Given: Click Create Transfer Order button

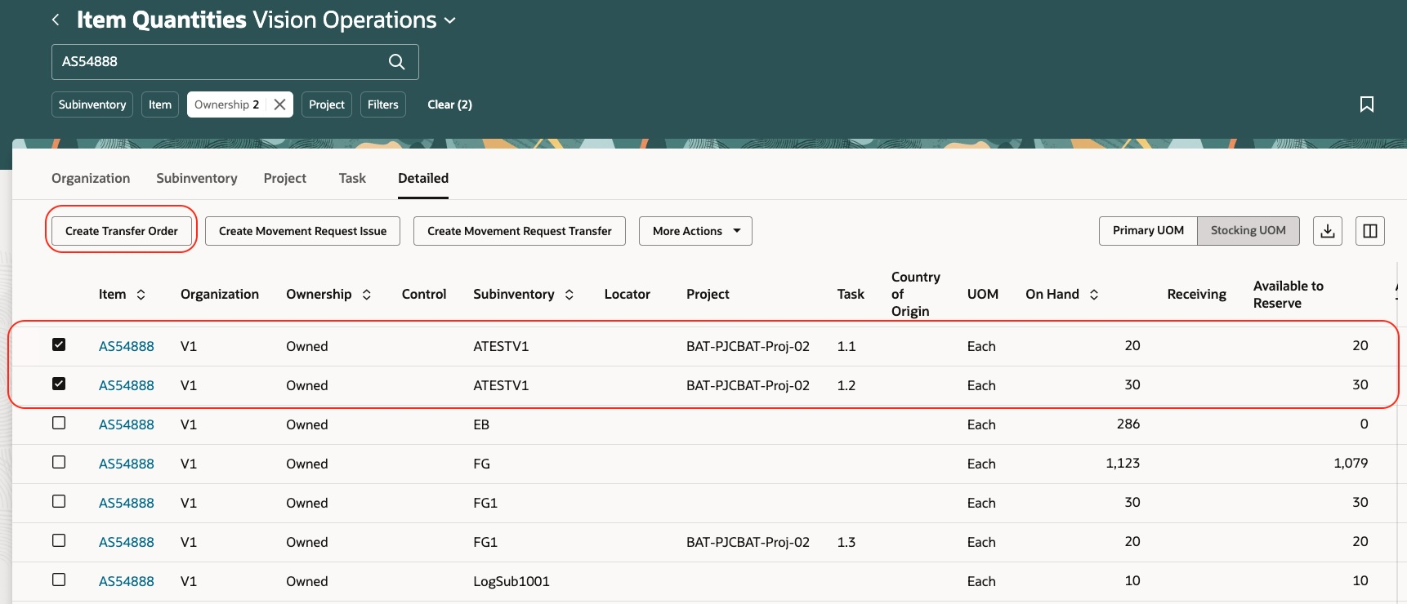Looking at the screenshot, I should point(122,231).
